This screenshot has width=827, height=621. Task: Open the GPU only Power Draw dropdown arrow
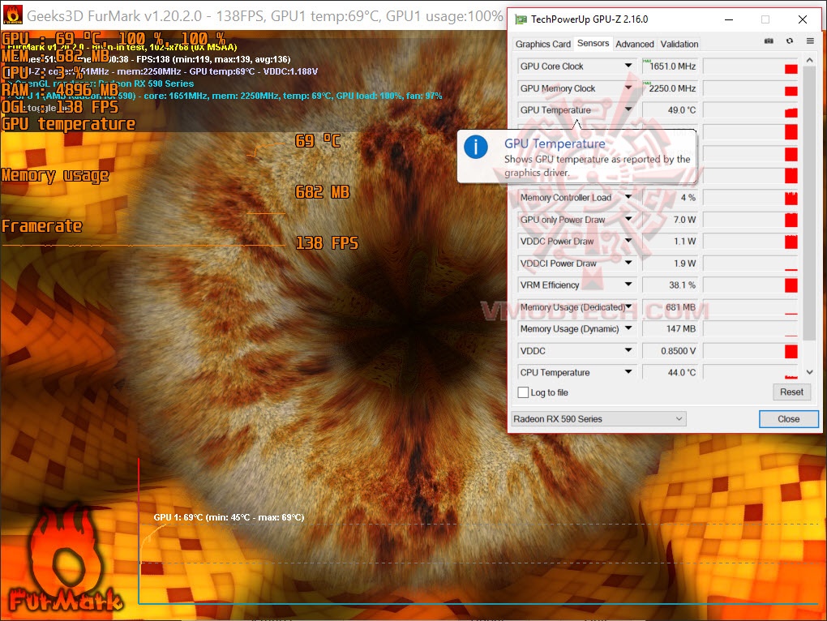click(628, 220)
